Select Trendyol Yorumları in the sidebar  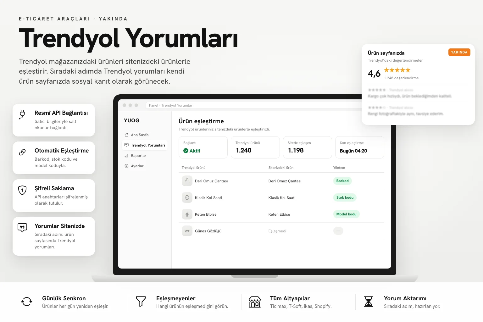coord(144,145)
